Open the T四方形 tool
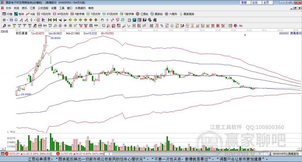The image size is (302, 162). pos(93,14)
